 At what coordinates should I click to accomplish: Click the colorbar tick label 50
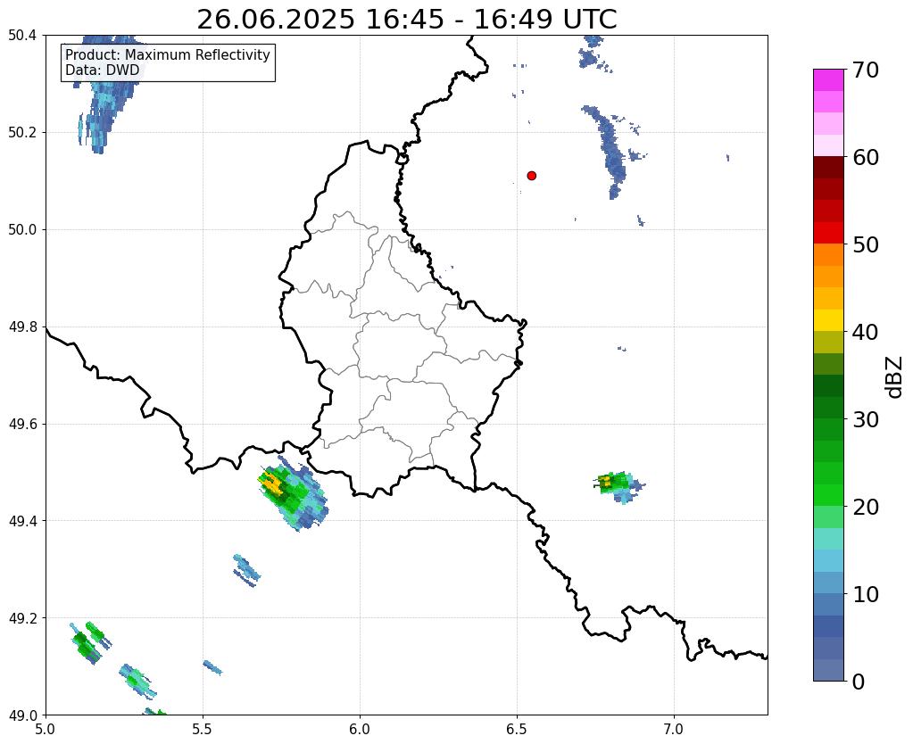(866, 244)
